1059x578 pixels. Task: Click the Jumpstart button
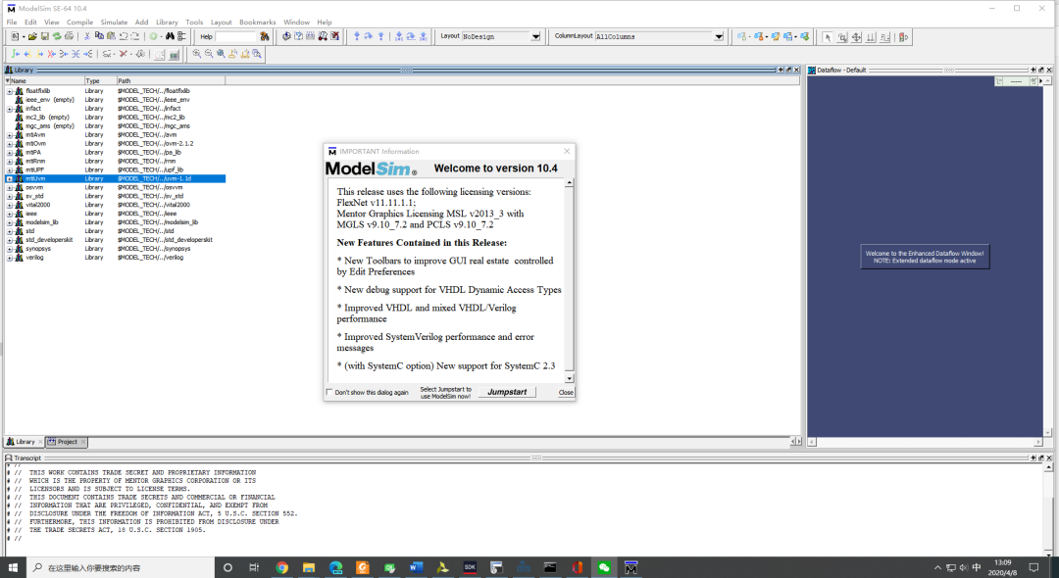click(507, 392)
